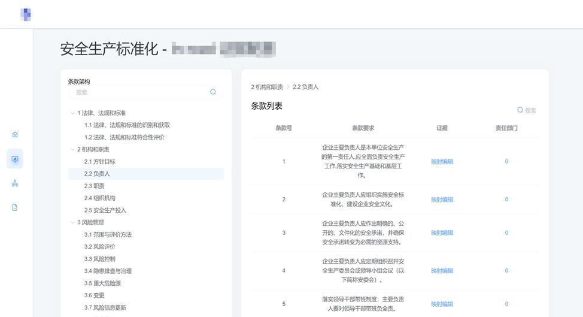
Task: Select 1.2 法律、法规和标准符合性评价
Action: 125,137
